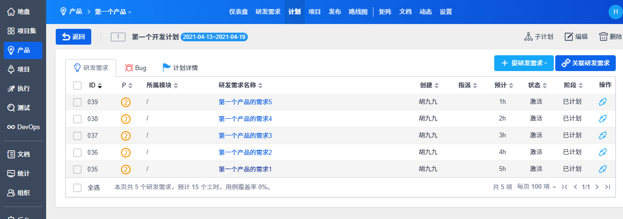Click the 删除 trash icon
Viewport: 623px width, 219px height.
(604, 37)
